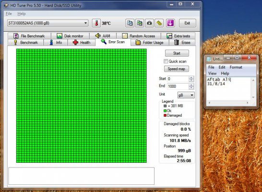Click the Start scan button
Image resolution: width=262 pixels, height=192 pixels.
[x=177, y=53]
